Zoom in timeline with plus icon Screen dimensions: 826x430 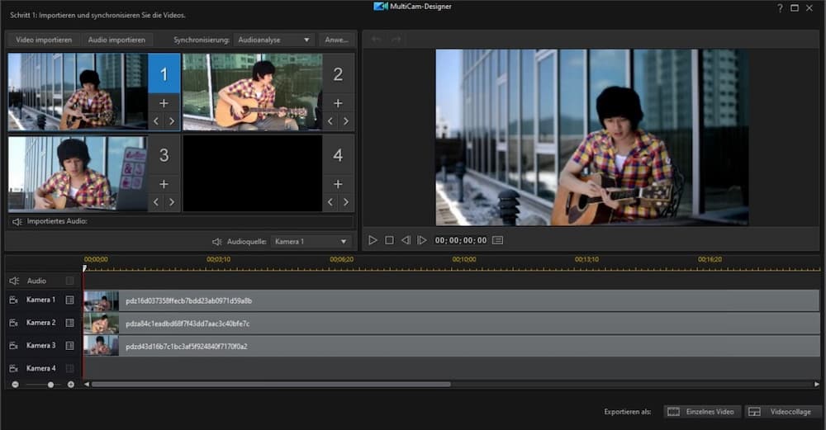tap(70, 385)
